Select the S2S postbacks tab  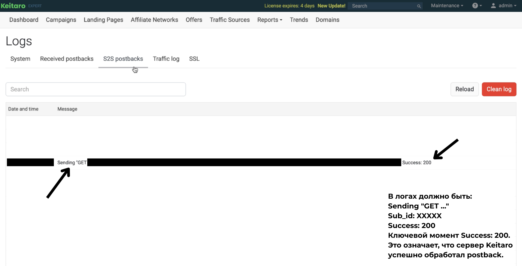(123, 59)
